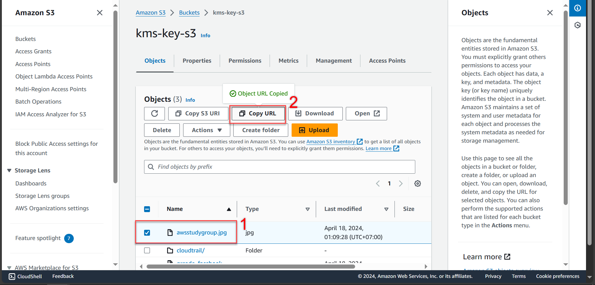Click Info link beside Objects (3) heading
This screenshot has width=595, height=285.
point(190,100)
